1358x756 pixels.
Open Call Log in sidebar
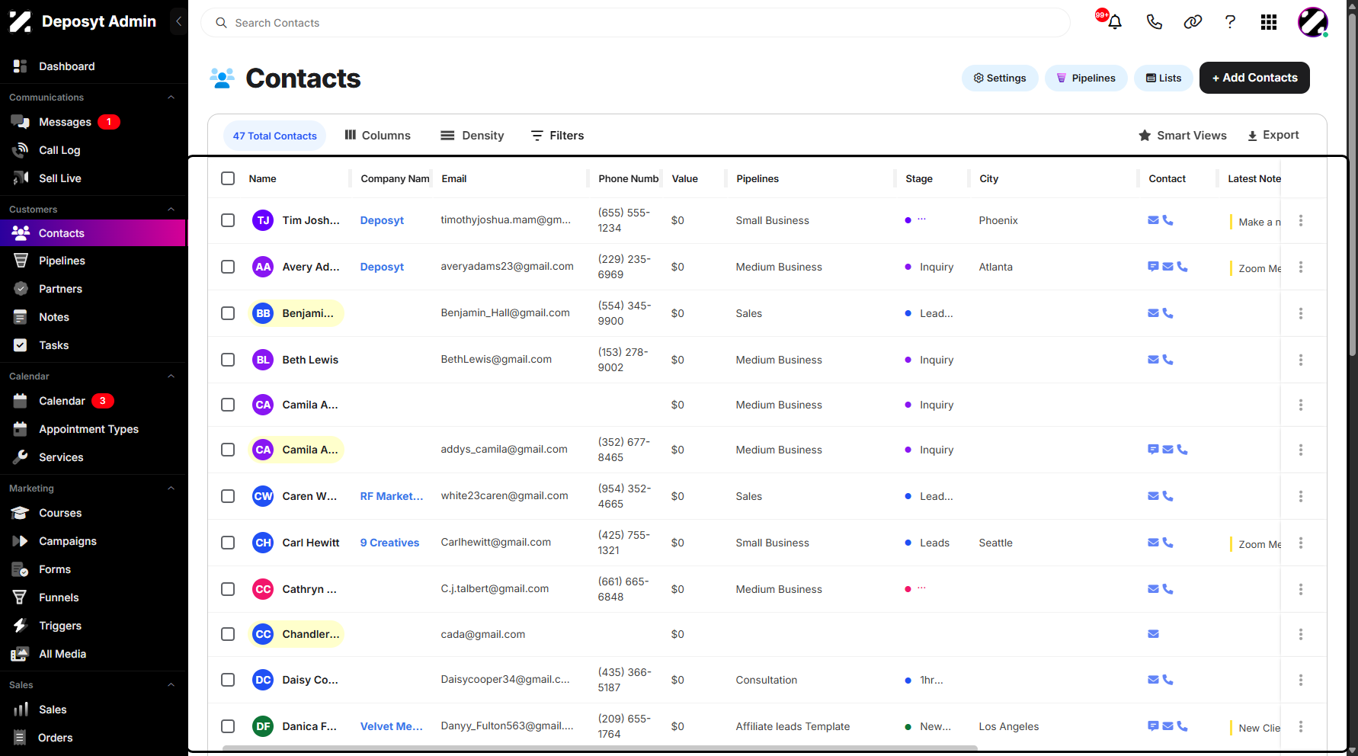[94, 150]
